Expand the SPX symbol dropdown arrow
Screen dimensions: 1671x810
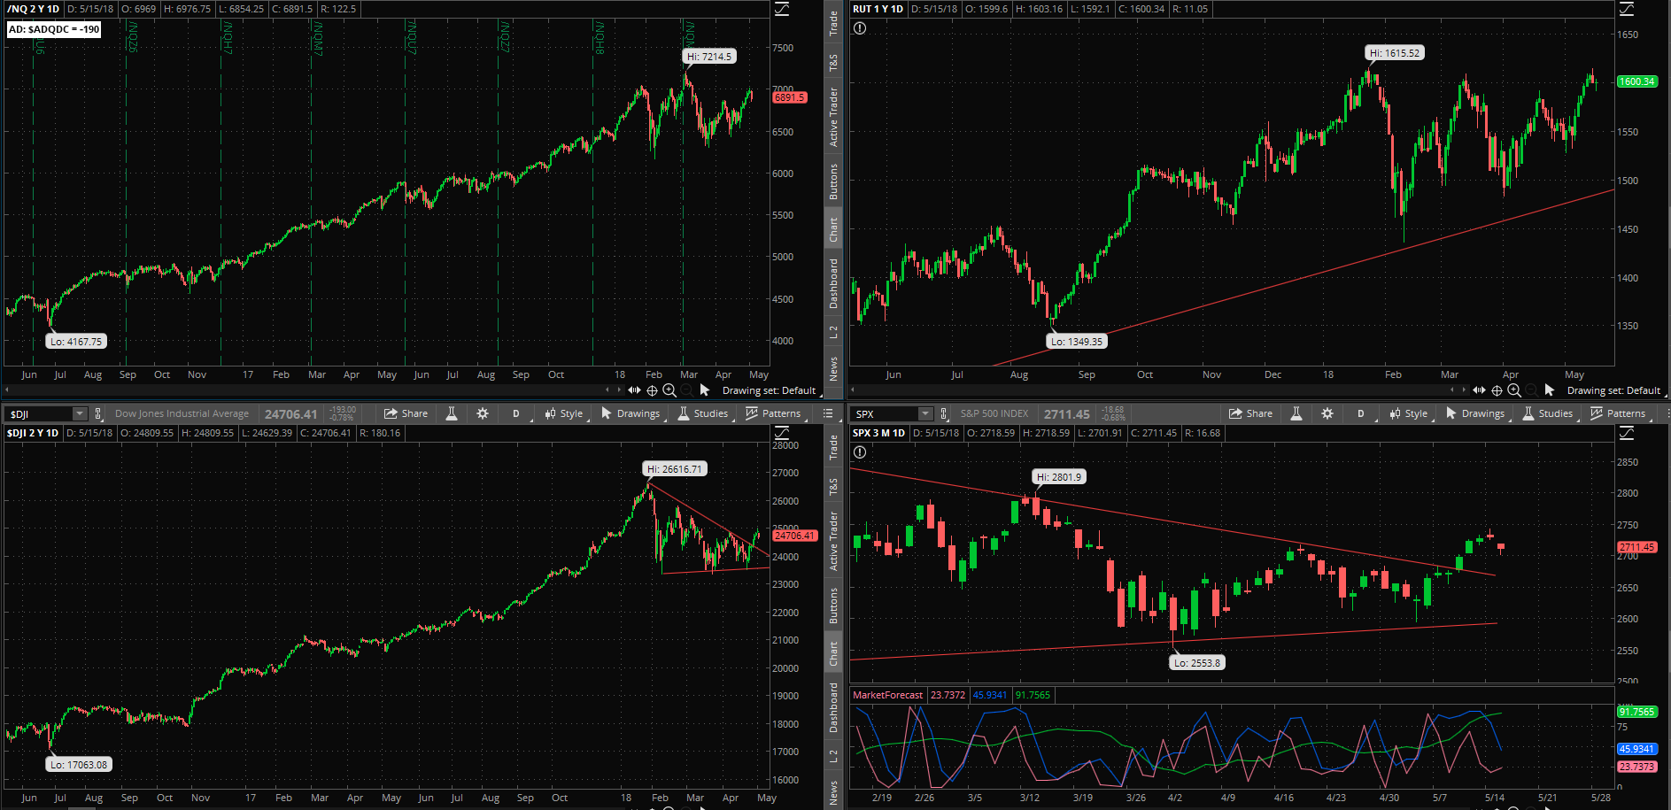click(x=925, y=413)
